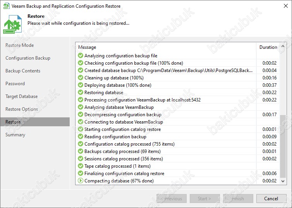Viewport: 292px width, 208px height.
Task: Click the Veeam title bar app icon
Action: 6,6
